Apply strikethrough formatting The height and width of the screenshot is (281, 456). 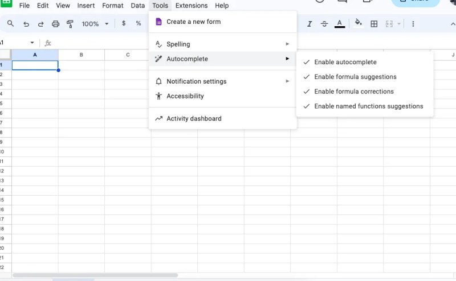pos(324,24)
